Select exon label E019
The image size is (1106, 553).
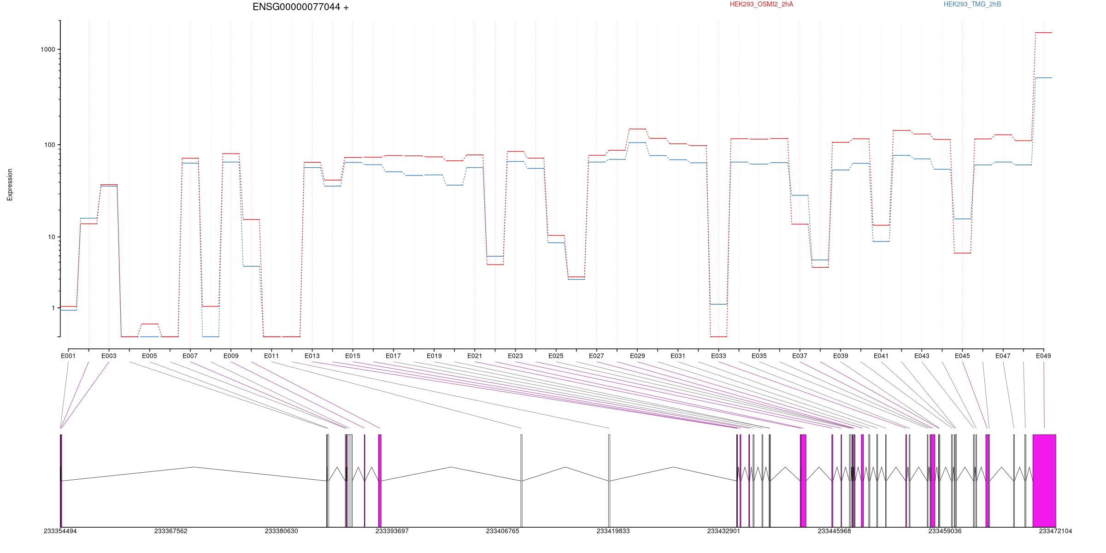[434, 356]
